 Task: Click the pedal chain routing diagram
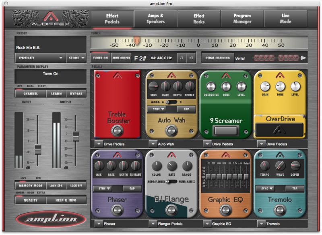click(279, 58)
